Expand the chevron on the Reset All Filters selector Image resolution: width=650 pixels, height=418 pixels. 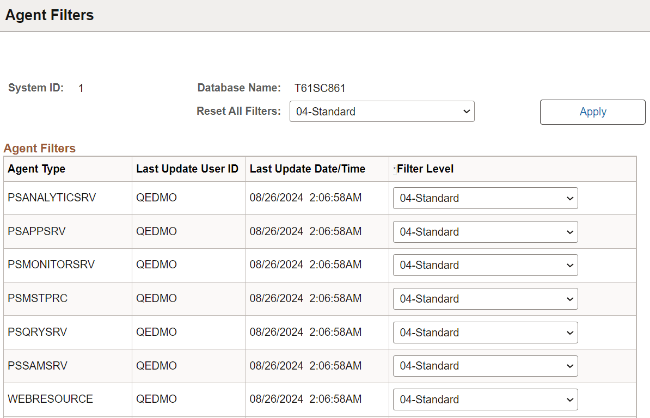pyautogui.click(x=467, y=111)
